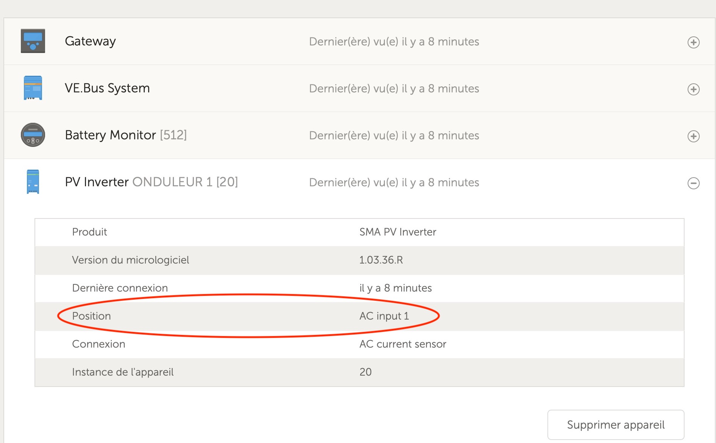
Task: Expand the Gateway device row
Action: click(693, 42)
